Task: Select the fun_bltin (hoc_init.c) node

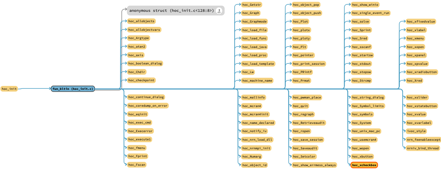Action: 73,89
